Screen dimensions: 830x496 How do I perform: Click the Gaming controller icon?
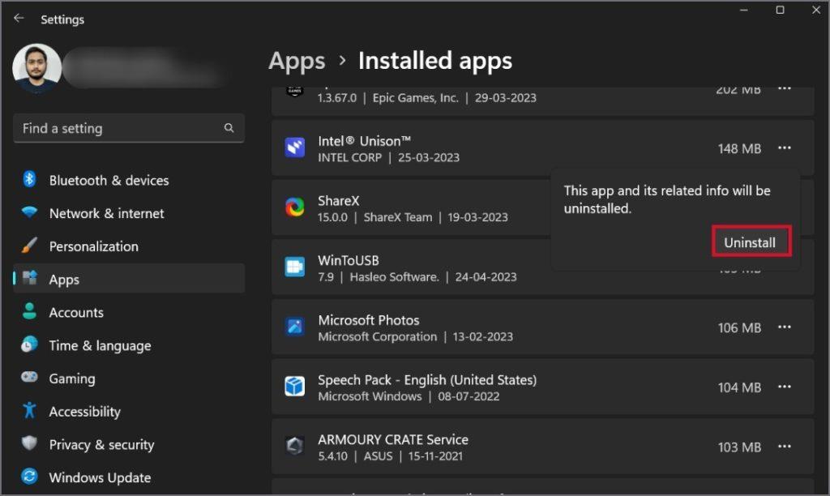tap(29, 377)
